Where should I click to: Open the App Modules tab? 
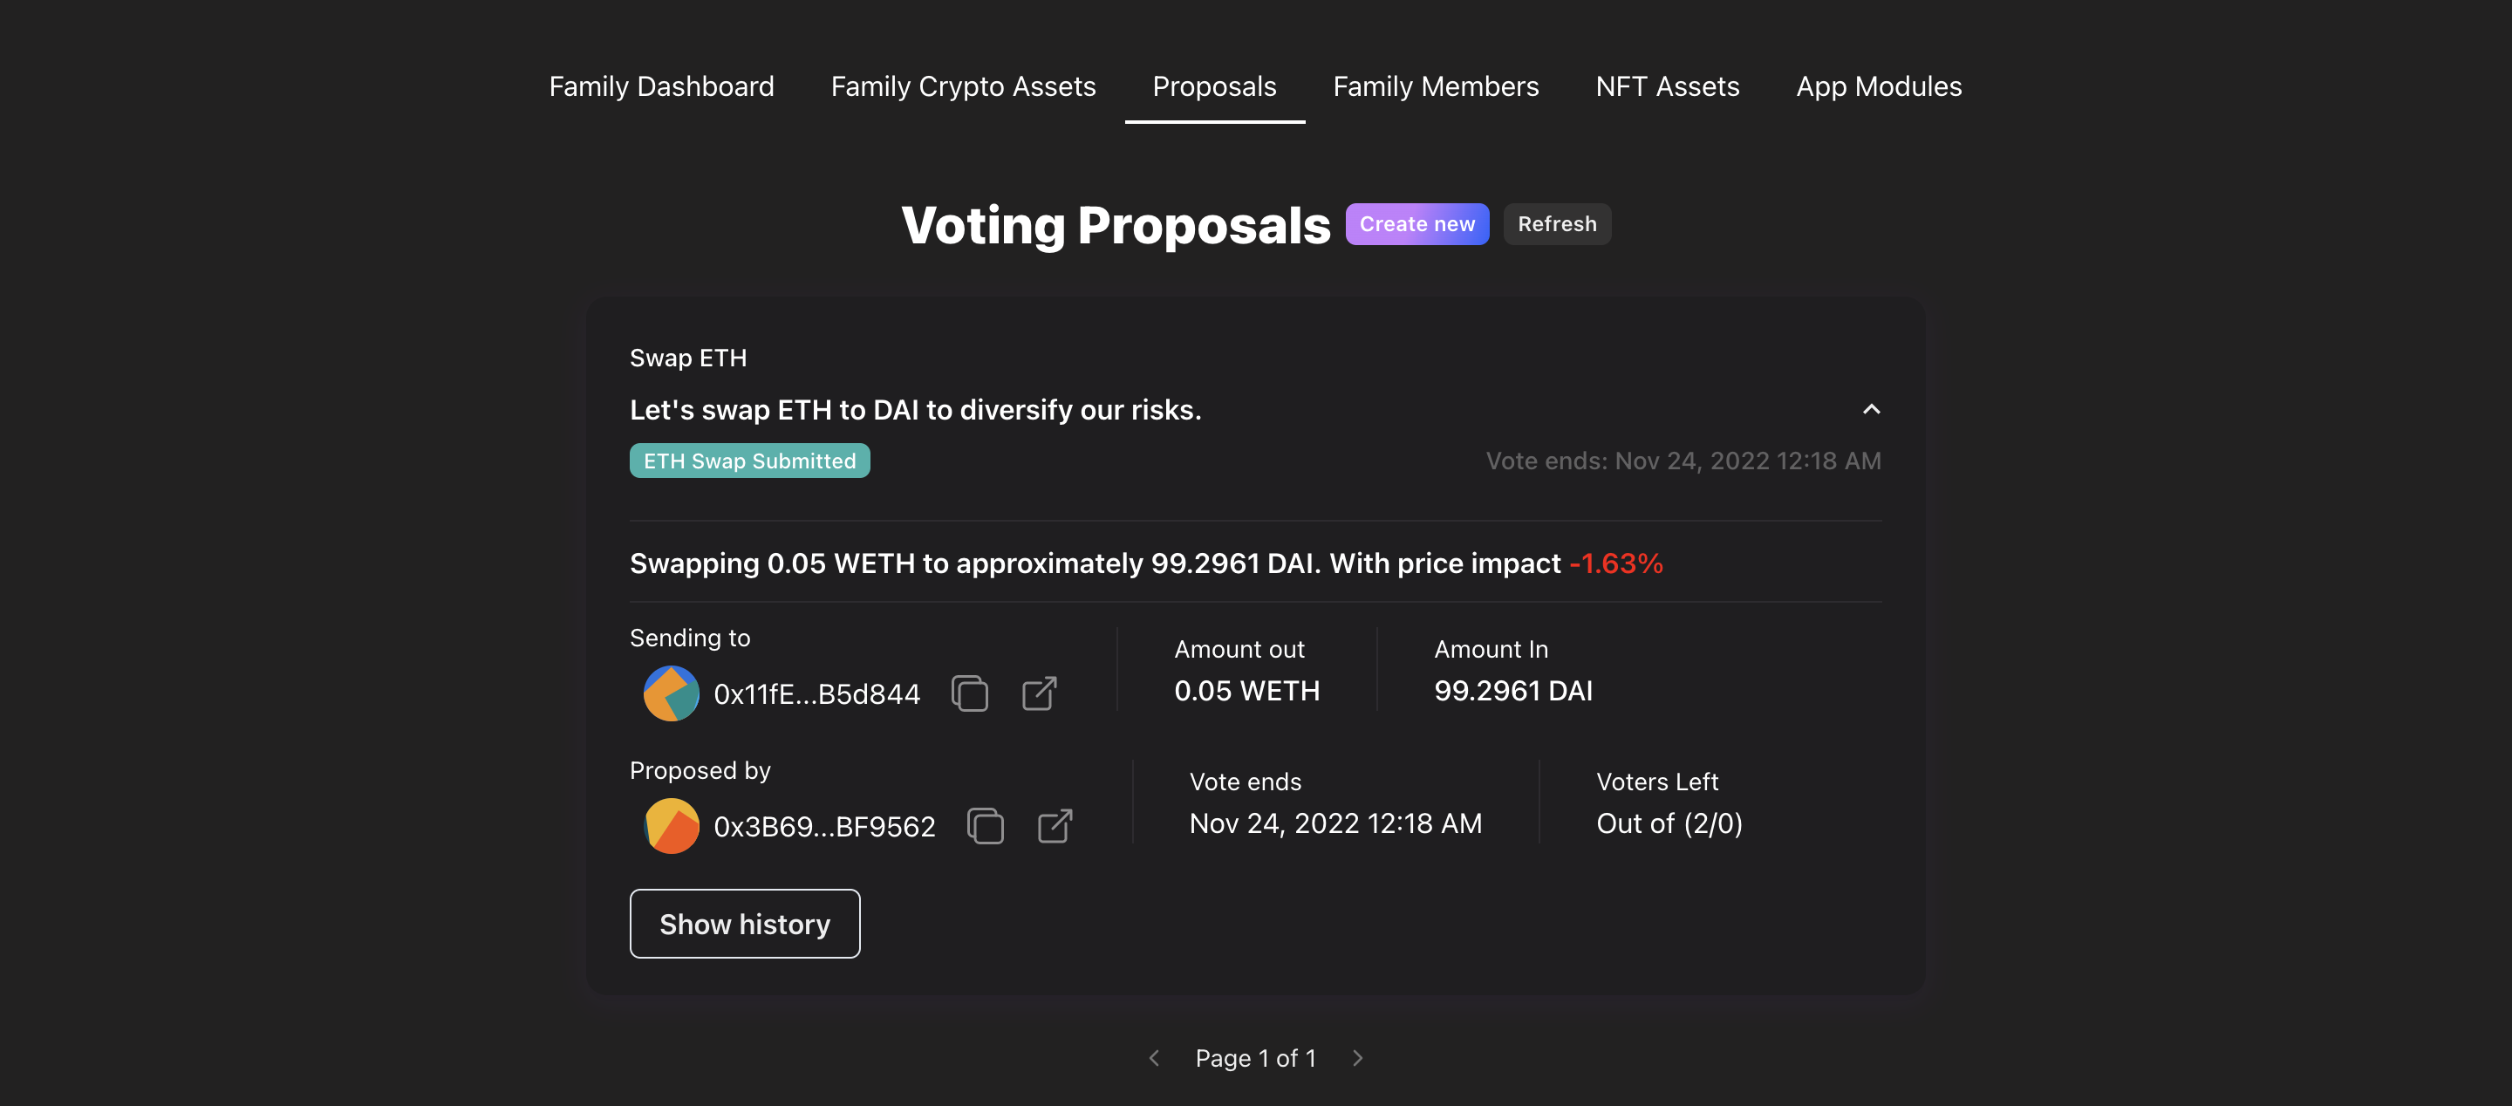point(1878,87)
